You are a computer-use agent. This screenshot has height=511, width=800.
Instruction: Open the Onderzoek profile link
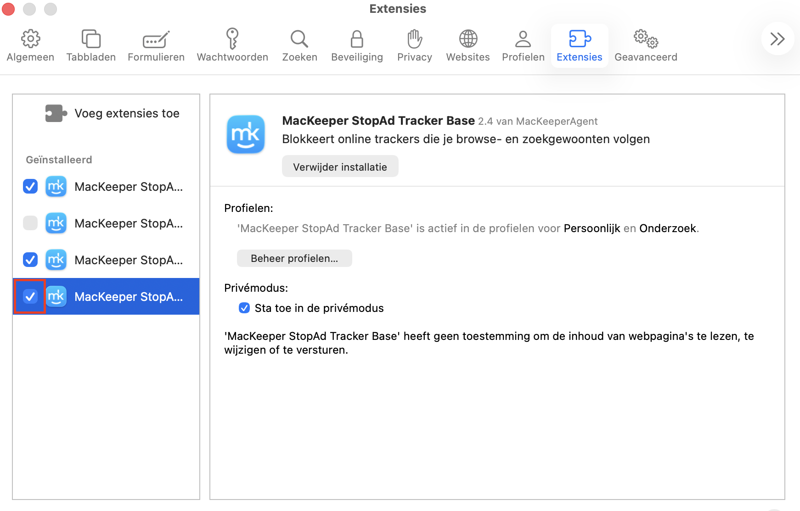click(x=668, y=228)
